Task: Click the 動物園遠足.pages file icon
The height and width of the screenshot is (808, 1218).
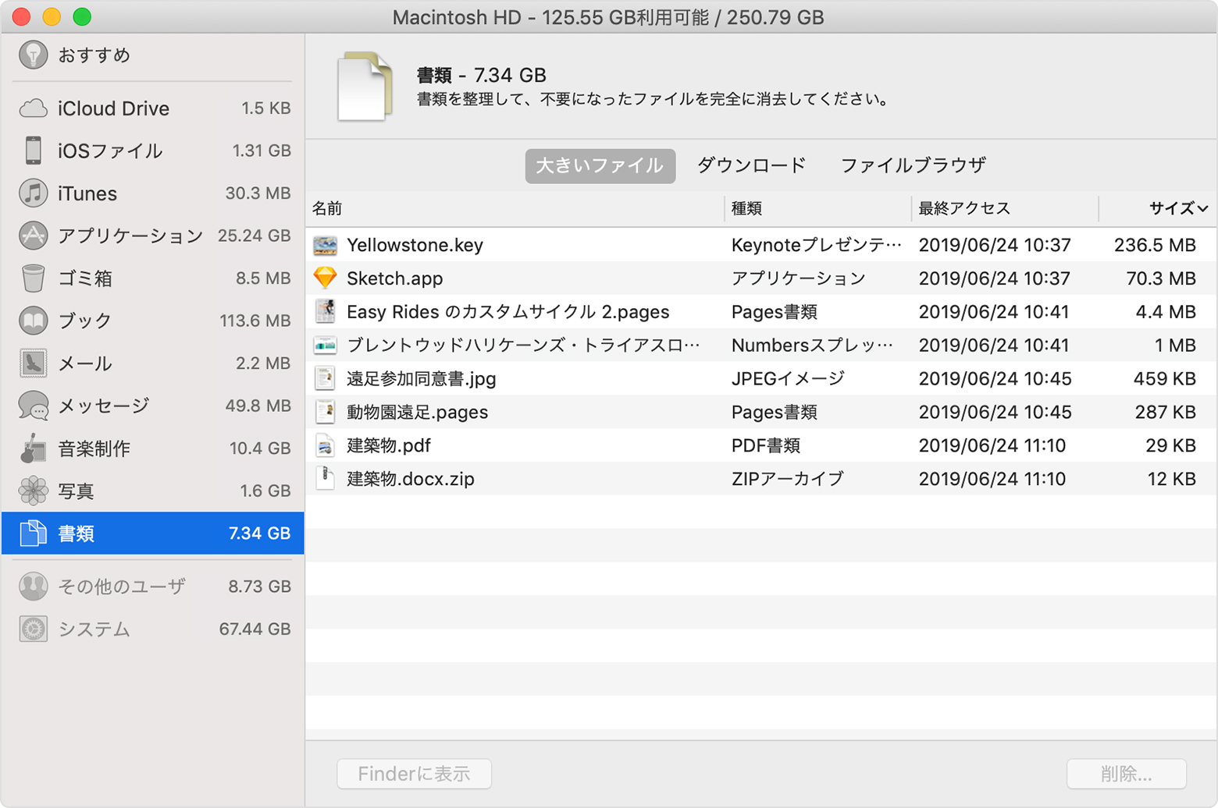Action: point(325,412)
